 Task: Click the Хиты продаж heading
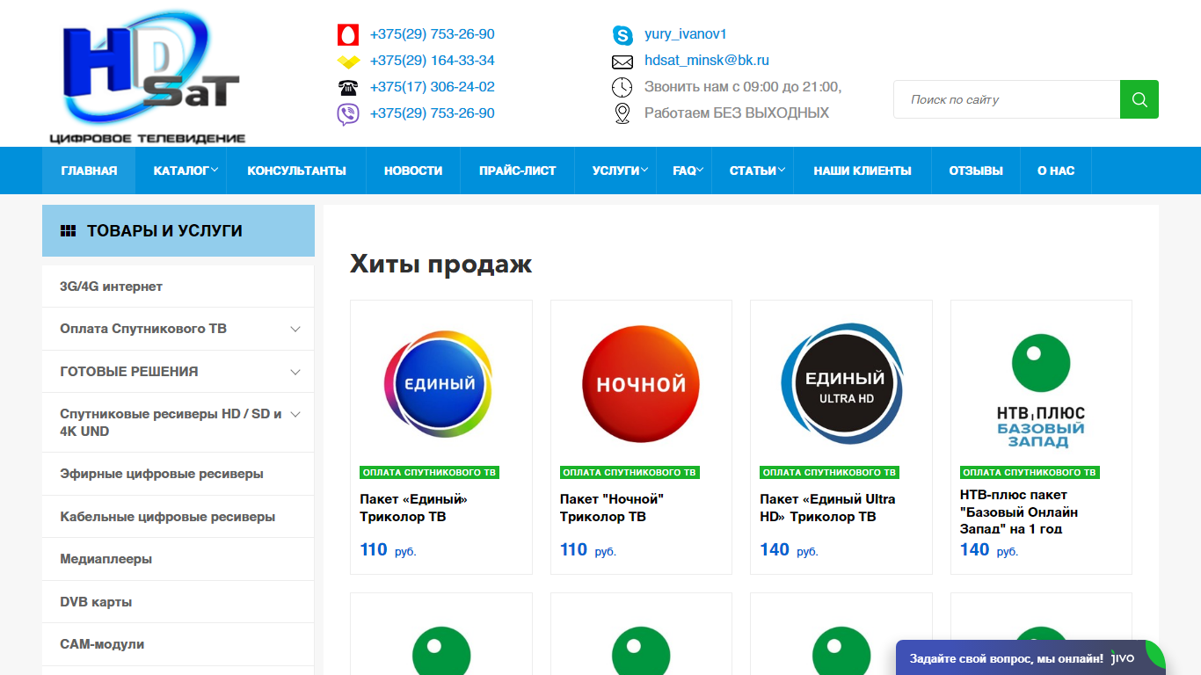(x=440, y=264)
